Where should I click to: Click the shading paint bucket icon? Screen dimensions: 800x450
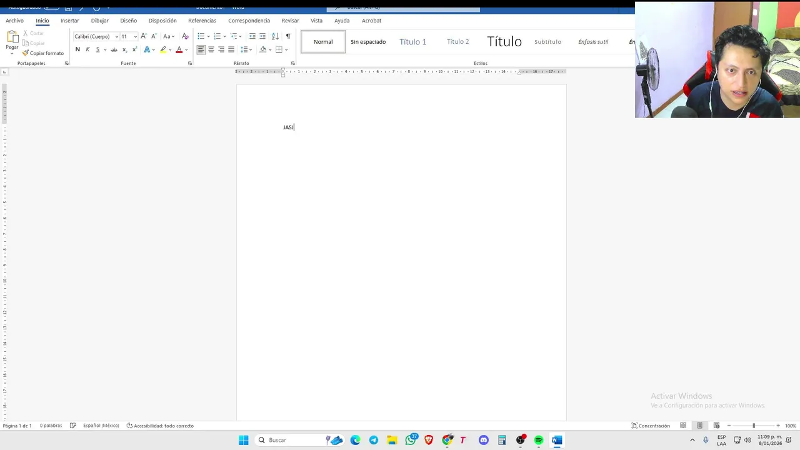[x=262, y=49]
